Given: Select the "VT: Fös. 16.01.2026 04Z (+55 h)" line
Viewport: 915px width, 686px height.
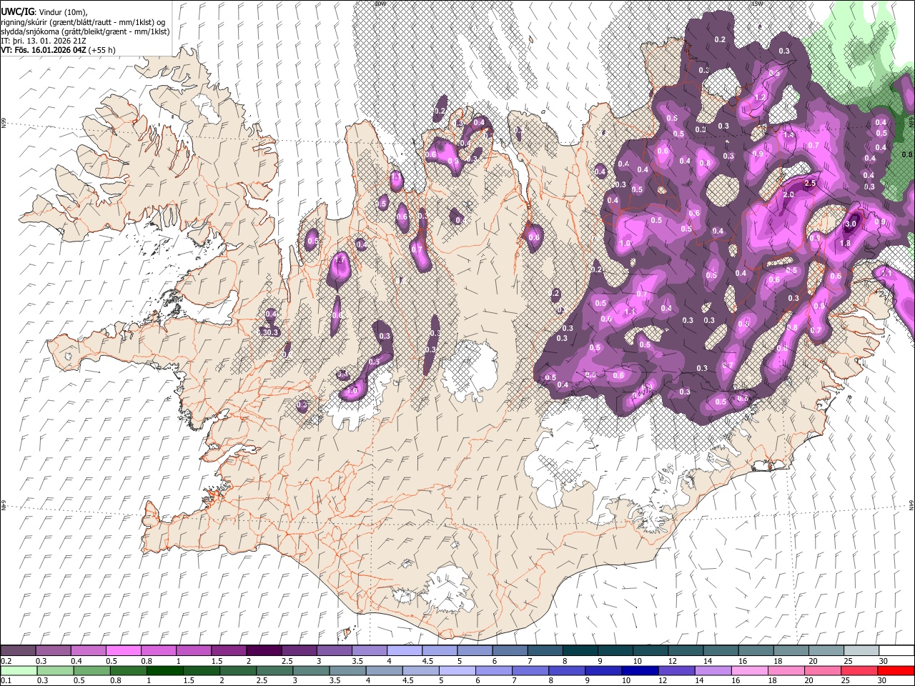Looking at the screenshot, I should (x=59, y=50).
